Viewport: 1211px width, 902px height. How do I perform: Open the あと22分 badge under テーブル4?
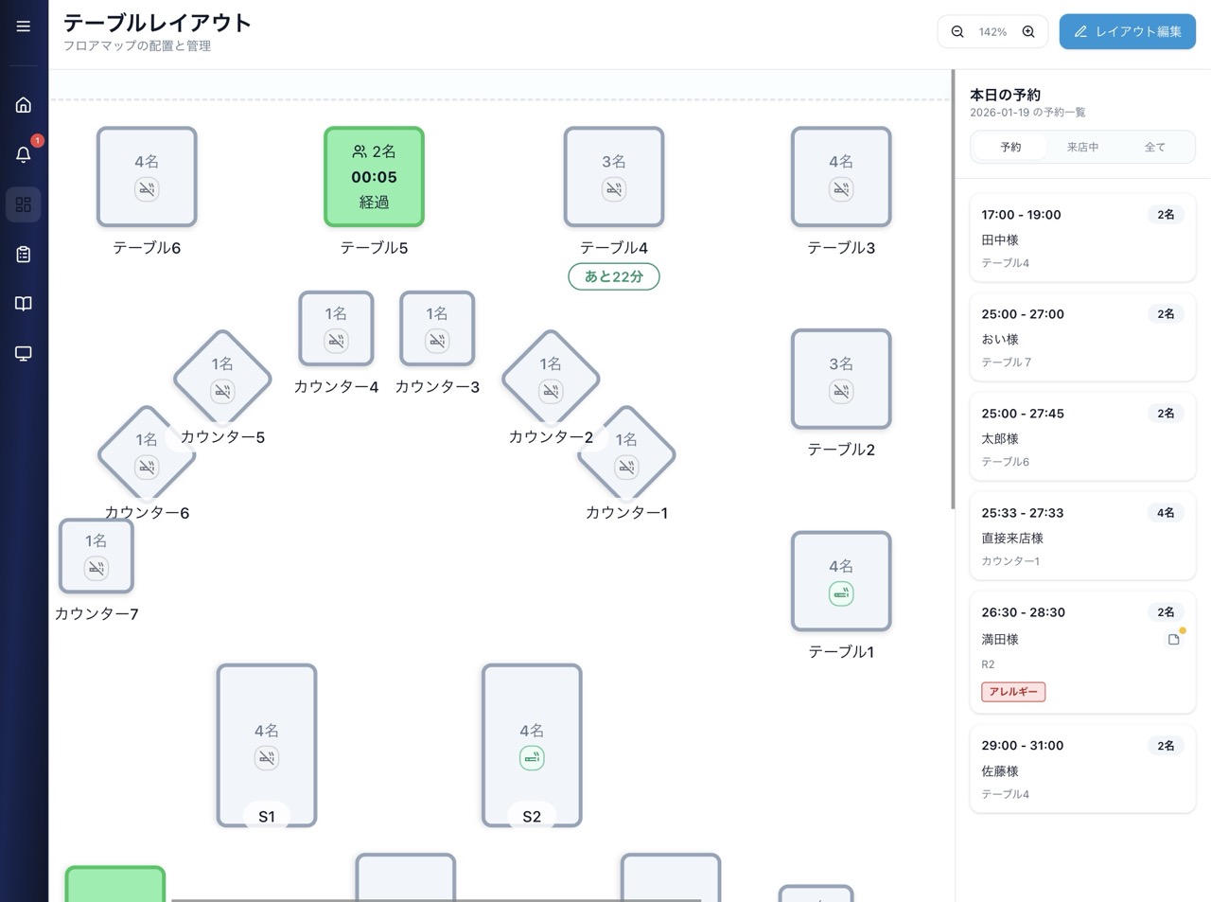point(613,275)
